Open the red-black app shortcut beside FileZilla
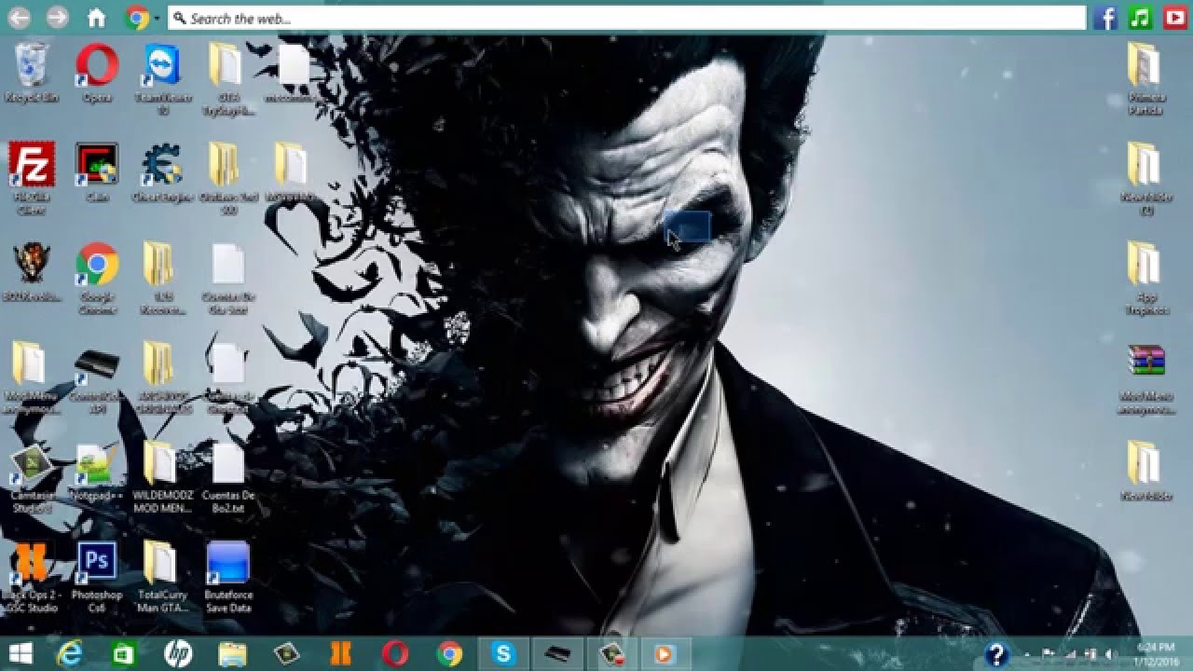 pyautogui.click(x=97, y=172)
